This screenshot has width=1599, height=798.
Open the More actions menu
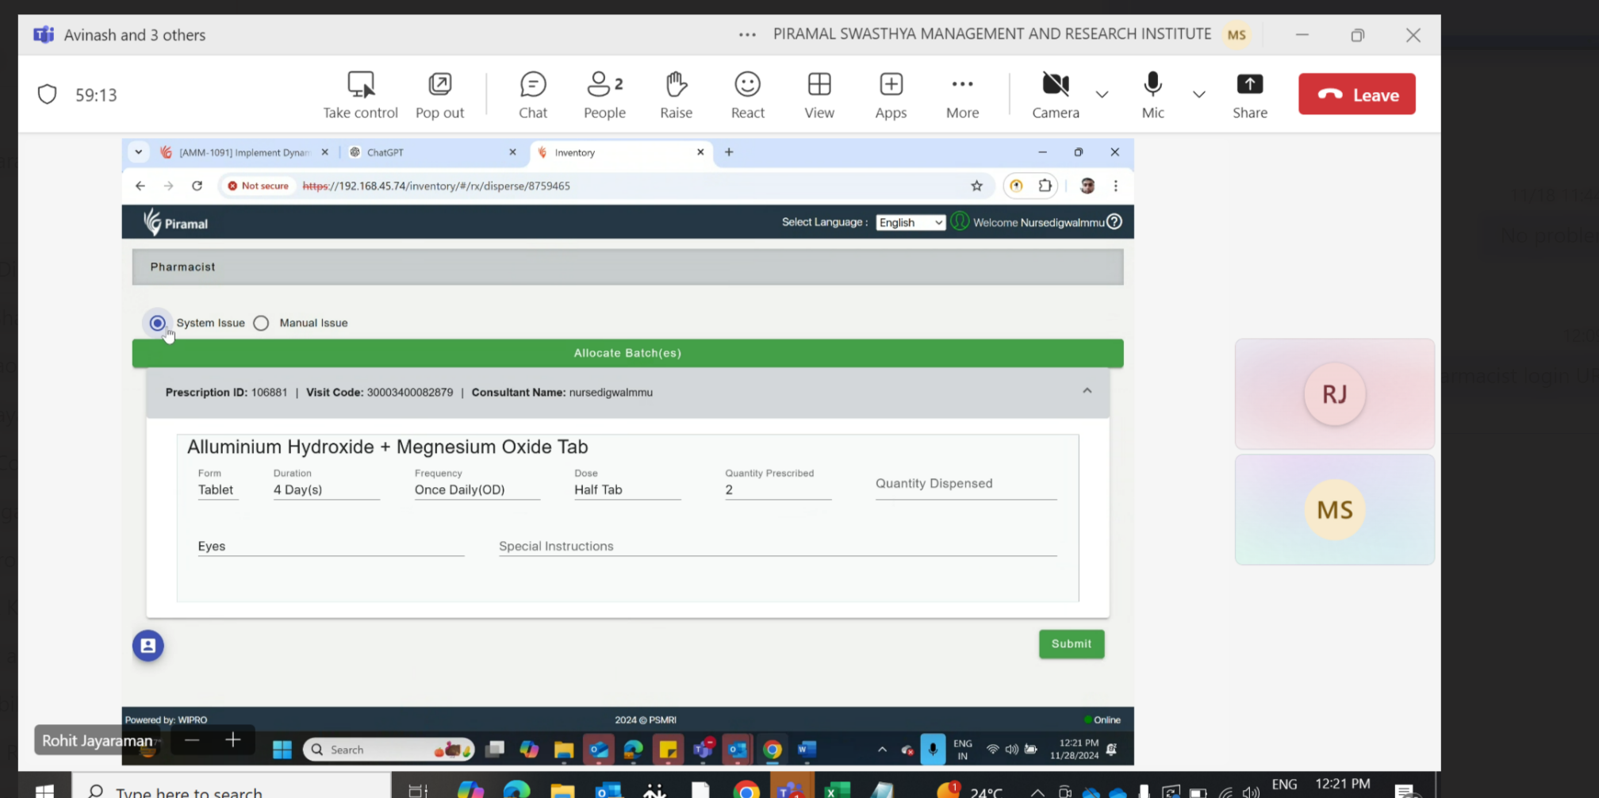962,85
